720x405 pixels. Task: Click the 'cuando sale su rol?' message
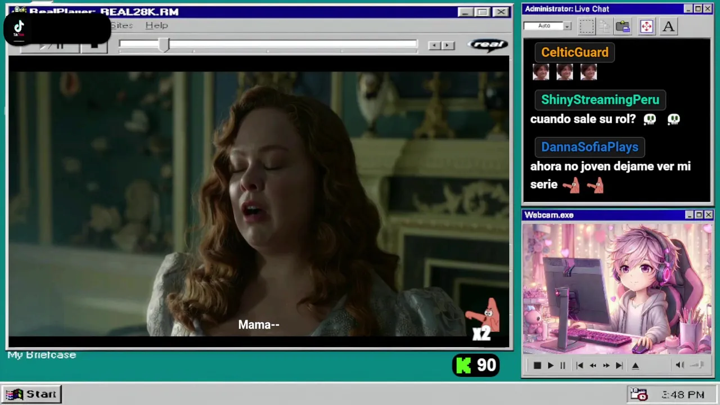tap(583, 119)
